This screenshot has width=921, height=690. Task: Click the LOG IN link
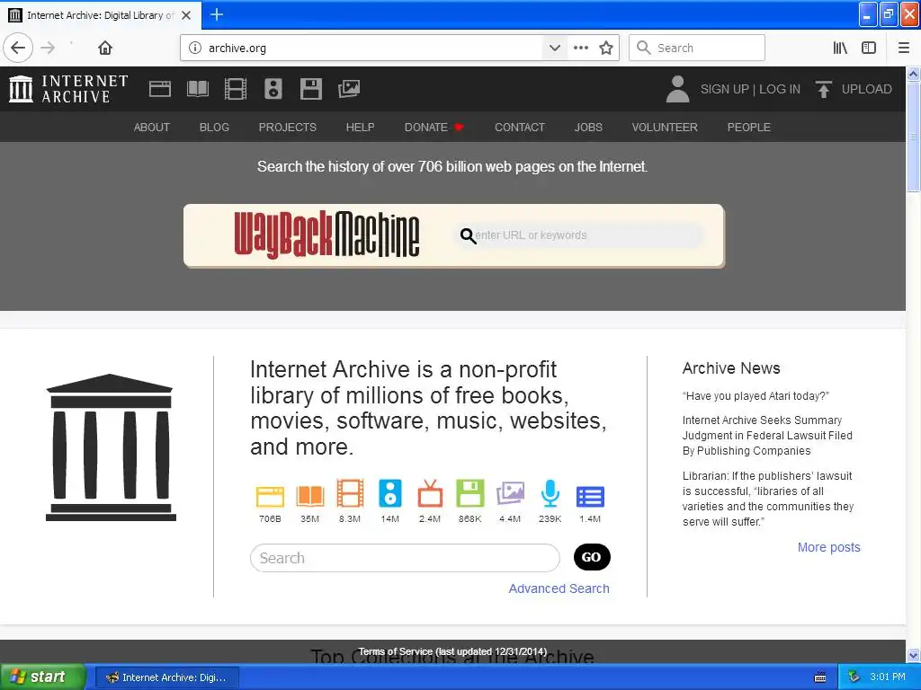780,89
